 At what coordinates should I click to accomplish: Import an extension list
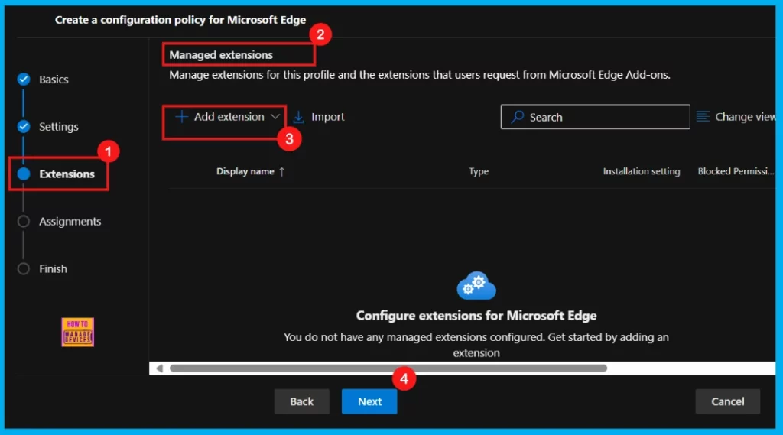pos(319,117)
